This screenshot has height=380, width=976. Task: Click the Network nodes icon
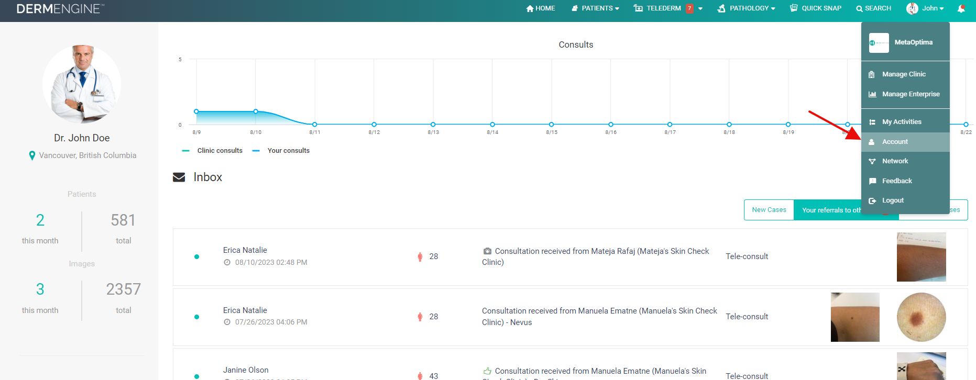(x=872, y=161)
